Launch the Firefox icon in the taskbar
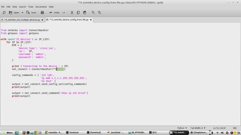 pos(24,133)
